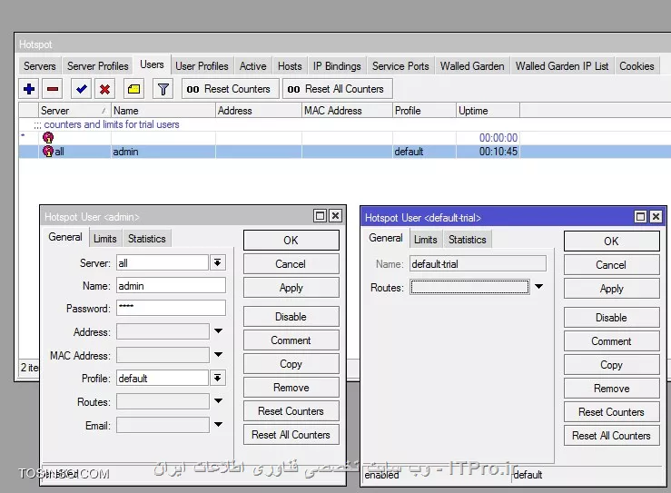Open the Servers tab
This screenshot has width=671, height=493.
[39, 66]
